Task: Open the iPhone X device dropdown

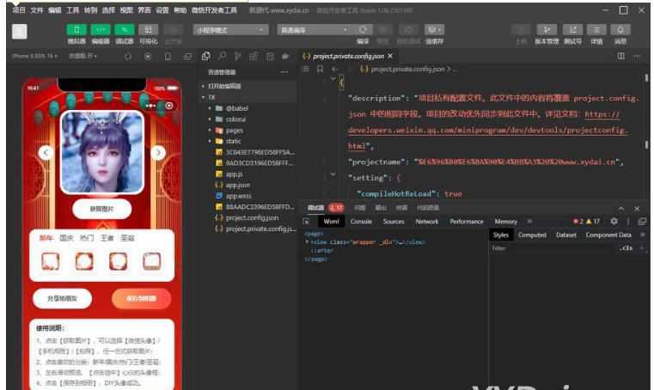Action: point(34,56)
